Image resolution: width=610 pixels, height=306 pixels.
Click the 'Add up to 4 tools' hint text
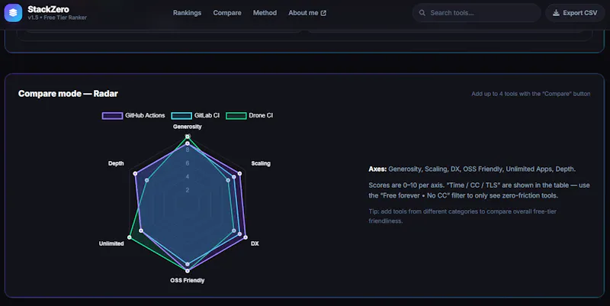531,94
